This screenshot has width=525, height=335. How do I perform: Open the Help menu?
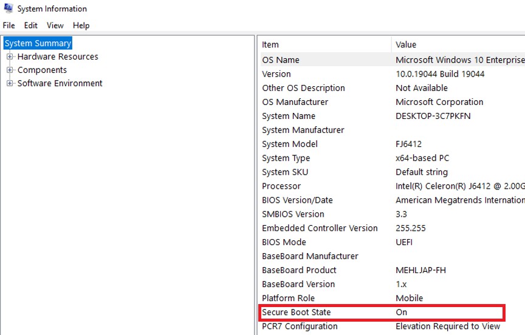tap(81, 25)
